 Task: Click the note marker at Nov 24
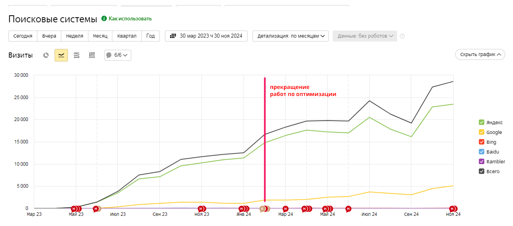coord(453,209)
